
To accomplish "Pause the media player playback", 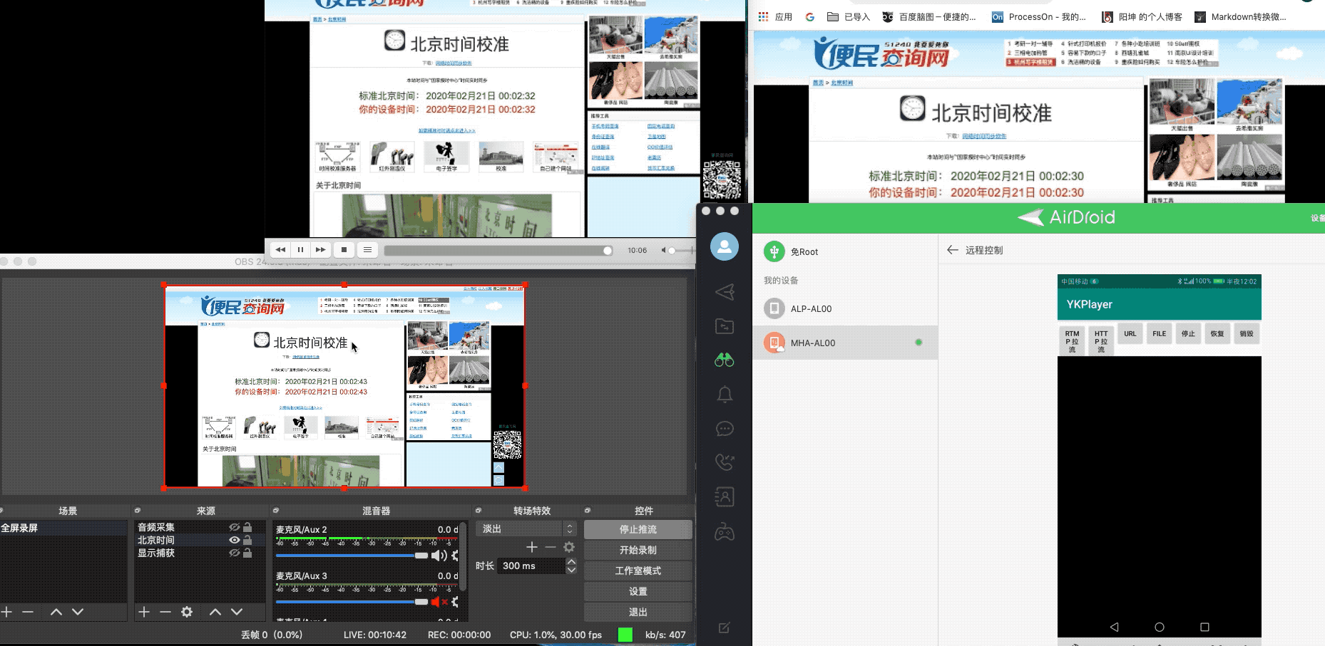I will [x=300, y=249].
